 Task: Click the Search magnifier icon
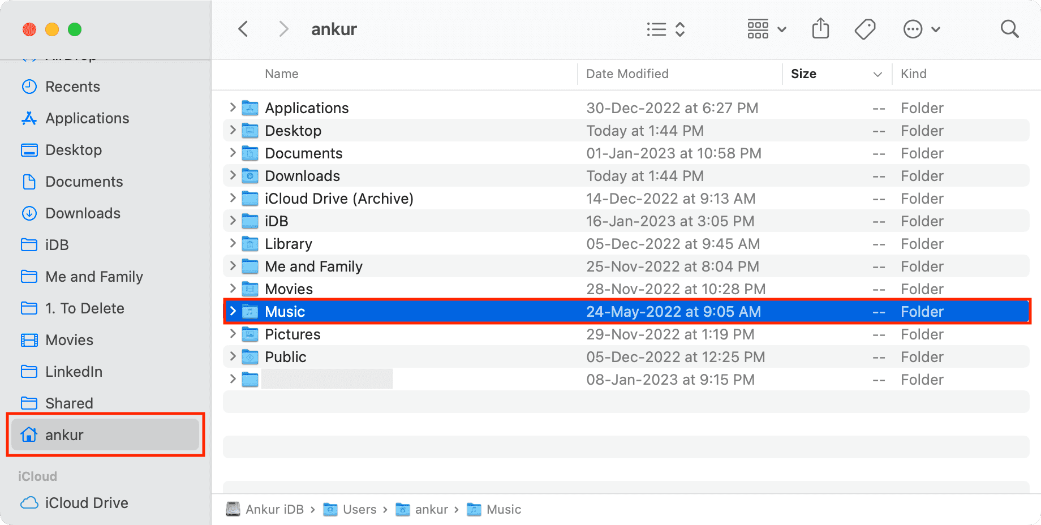1009,29
